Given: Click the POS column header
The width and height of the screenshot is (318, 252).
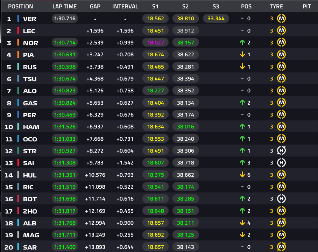Looking at the screenshot, I should coord(246,7).
